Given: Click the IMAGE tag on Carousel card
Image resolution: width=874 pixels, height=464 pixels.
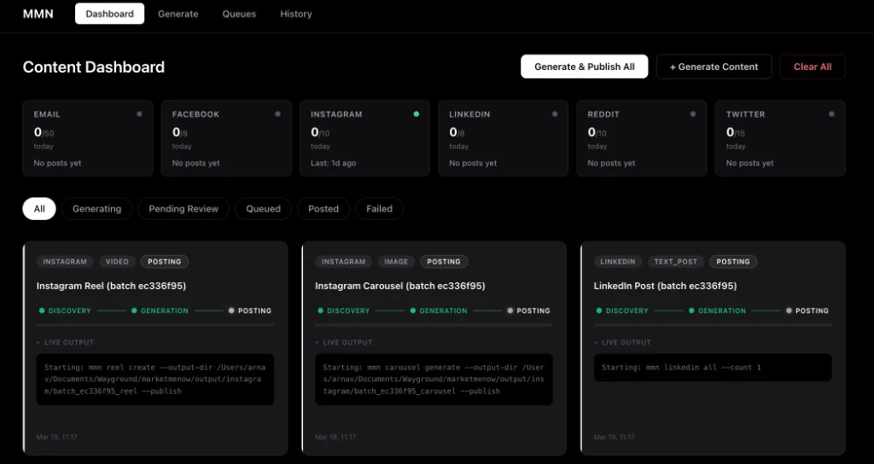Looking at the screenshot, I should point(396,262).
